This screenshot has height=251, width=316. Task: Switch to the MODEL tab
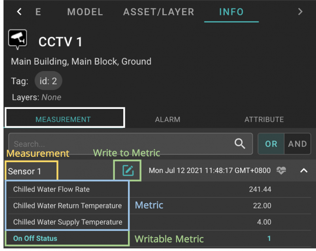tap(85, 12)
